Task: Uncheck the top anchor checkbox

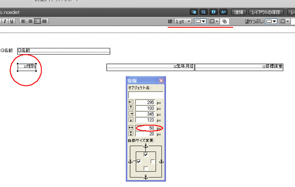Action: [x=146, y=155]
